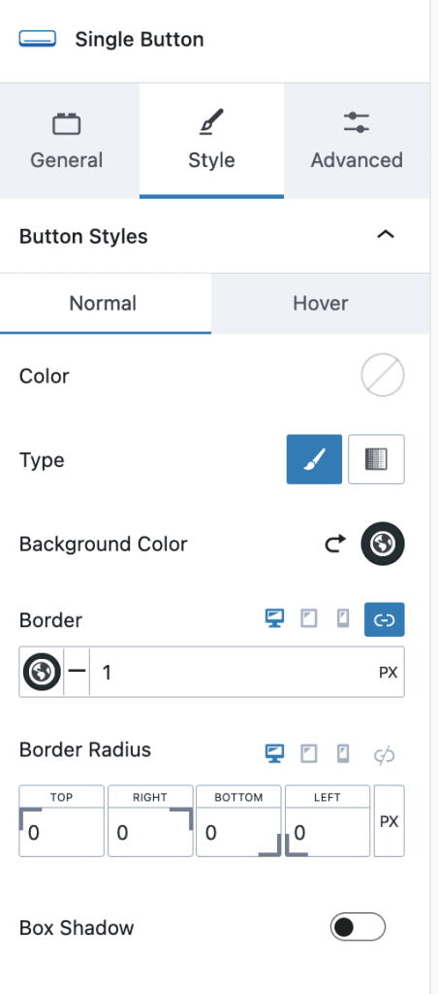The height and width of the screenshot is (994, 438).
Task: Choose tablet device for Border
Action: tap(309, 618)
